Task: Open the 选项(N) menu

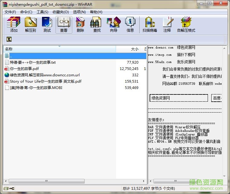Action: coord(79,12)
